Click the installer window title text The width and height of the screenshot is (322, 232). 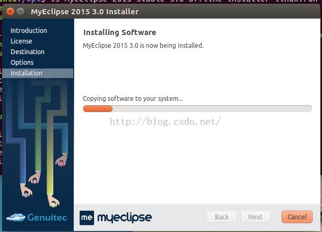click(x=84, y=12)
